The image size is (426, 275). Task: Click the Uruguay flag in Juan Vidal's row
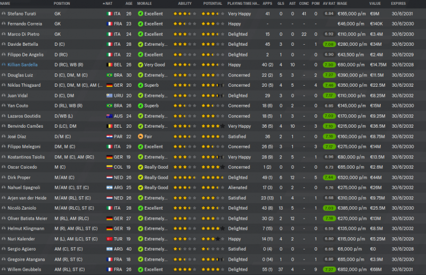[x=110, y=95]
